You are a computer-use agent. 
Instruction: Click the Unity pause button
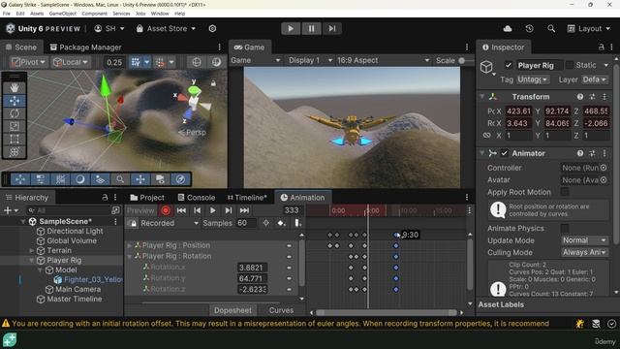pos(311,28)
